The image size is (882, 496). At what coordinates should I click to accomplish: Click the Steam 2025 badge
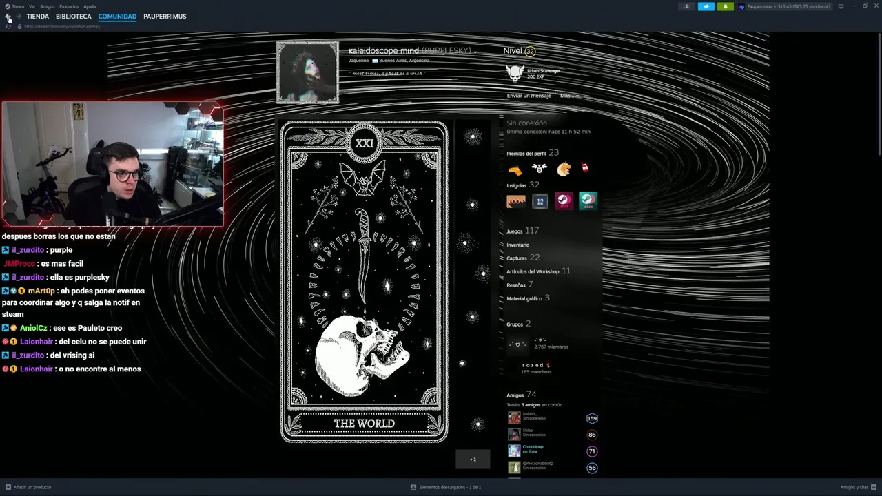pyautogui.click(x=564, y=201)
